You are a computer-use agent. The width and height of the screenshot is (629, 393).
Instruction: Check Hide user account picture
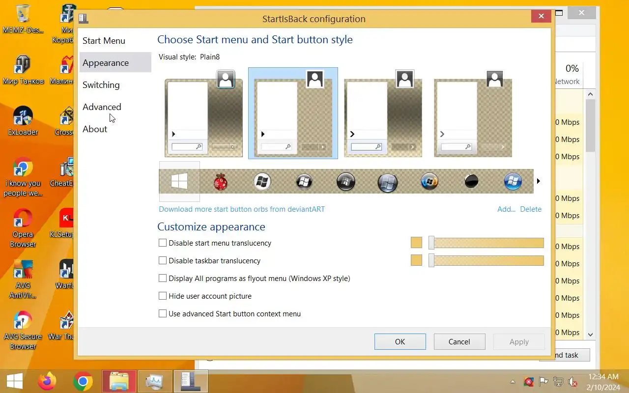pos(163,296)
